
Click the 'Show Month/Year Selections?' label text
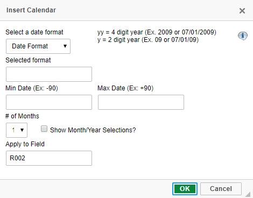[93, 130]
